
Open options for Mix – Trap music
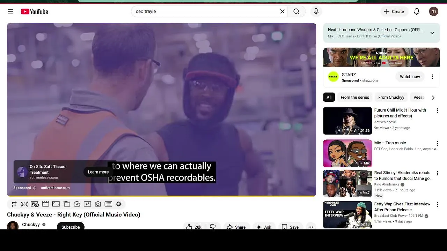[x=437, y=143]
